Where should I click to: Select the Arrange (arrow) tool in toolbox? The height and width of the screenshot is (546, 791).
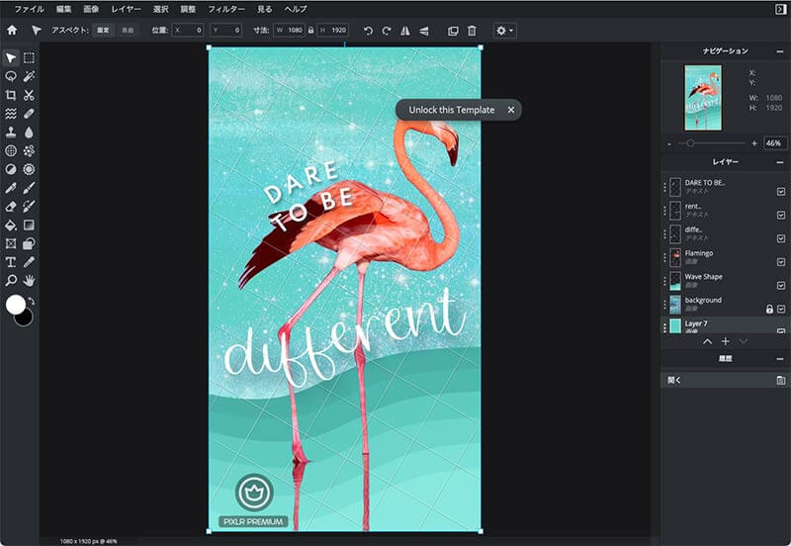pos(11,58)
